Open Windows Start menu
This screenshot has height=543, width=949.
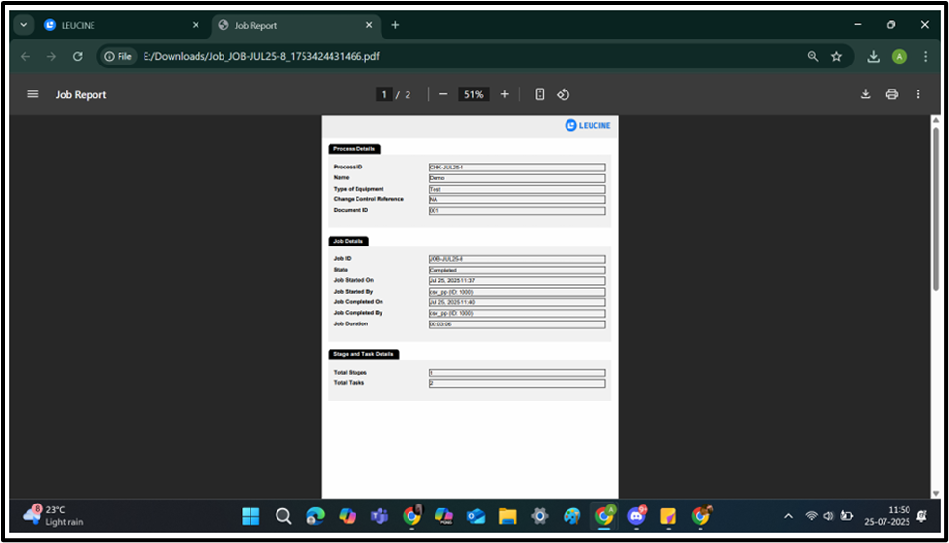pos(250,516)
